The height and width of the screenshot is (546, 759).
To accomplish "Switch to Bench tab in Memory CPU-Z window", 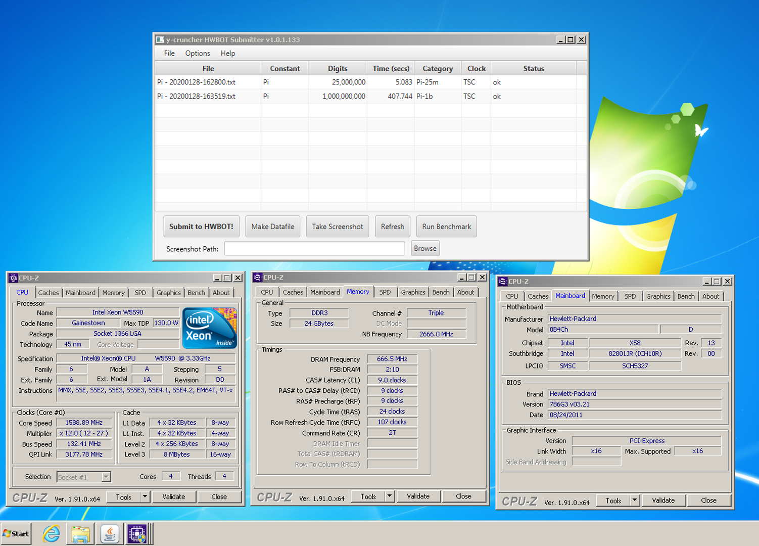I will click(441, 292).
